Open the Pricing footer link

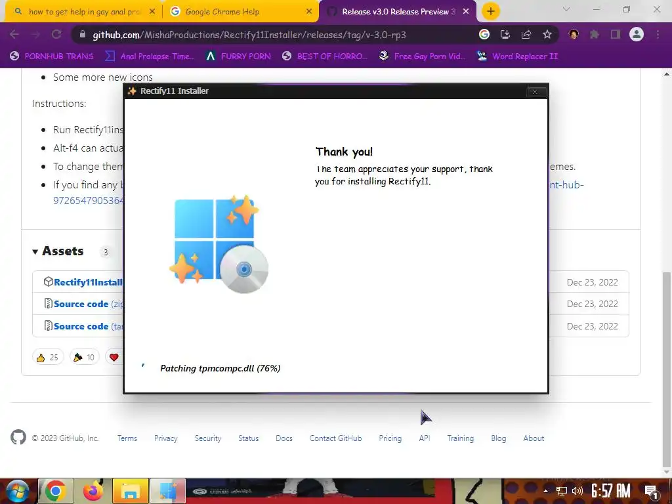[x=390, y=438]
